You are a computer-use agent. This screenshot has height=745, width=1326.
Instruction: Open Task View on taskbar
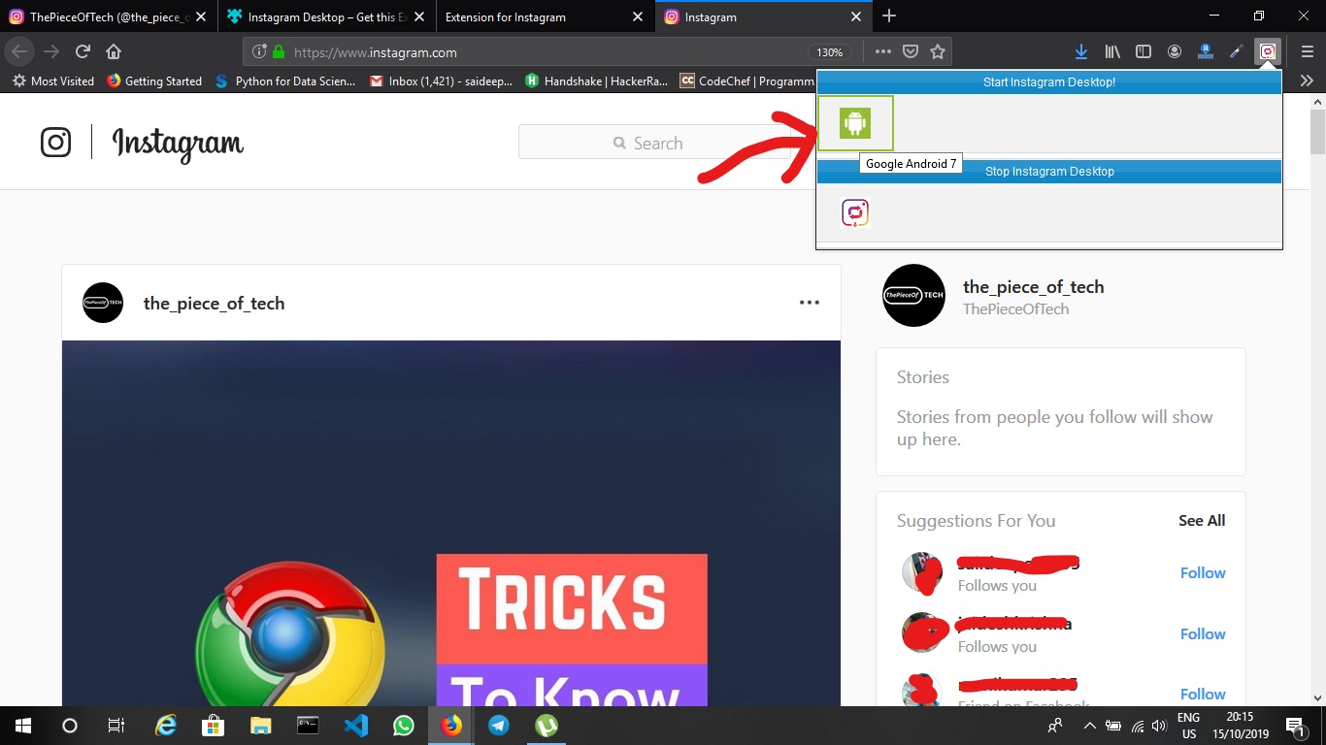(116, 726)
